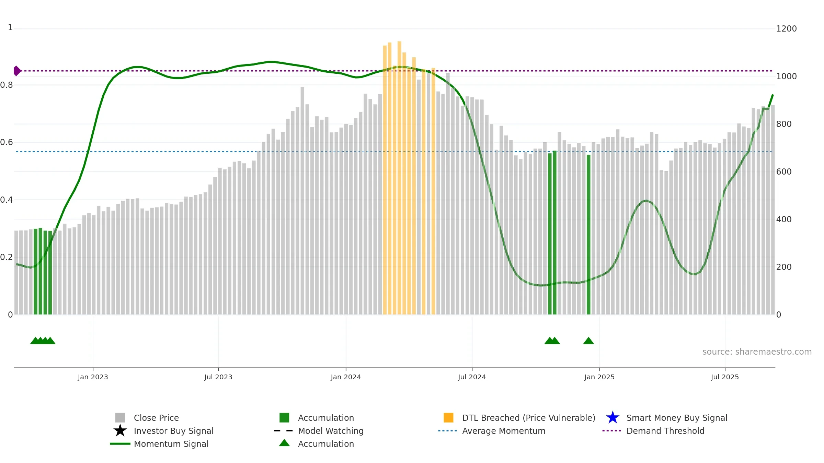Click the Jul 2025 x-axis label
This screenshot has height=463, width=824.
click(x=725, y=377)
